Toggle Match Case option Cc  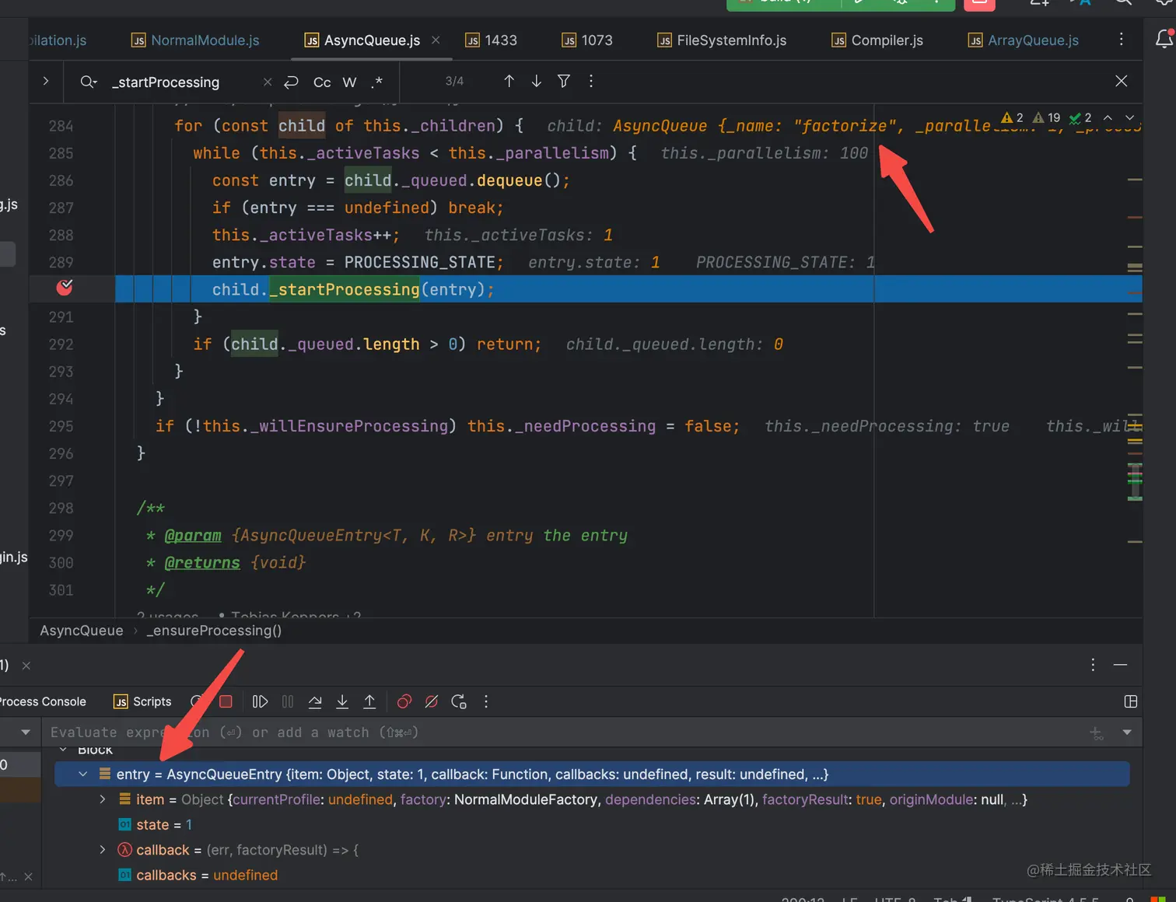(x=322, y=82)
